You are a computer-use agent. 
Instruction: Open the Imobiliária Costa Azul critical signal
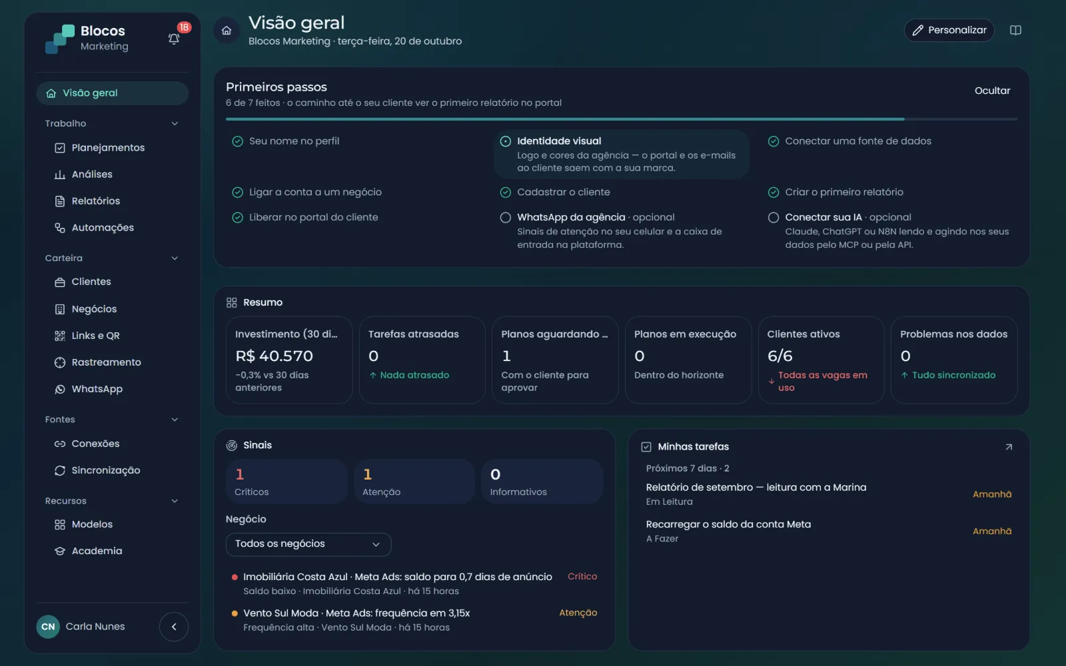414,583
